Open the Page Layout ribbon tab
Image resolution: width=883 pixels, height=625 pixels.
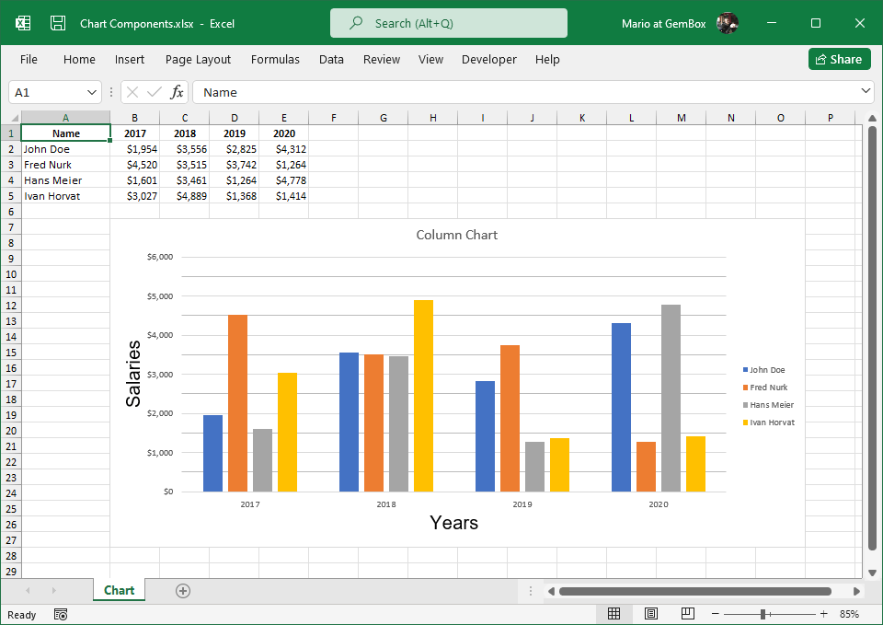pyautogui.click(x=198, y=59)
